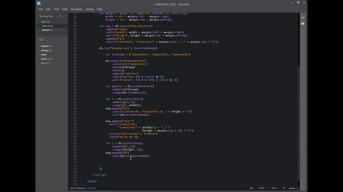Open the Spaces indentation setting
343x192 pixels.
click(293, 188)
